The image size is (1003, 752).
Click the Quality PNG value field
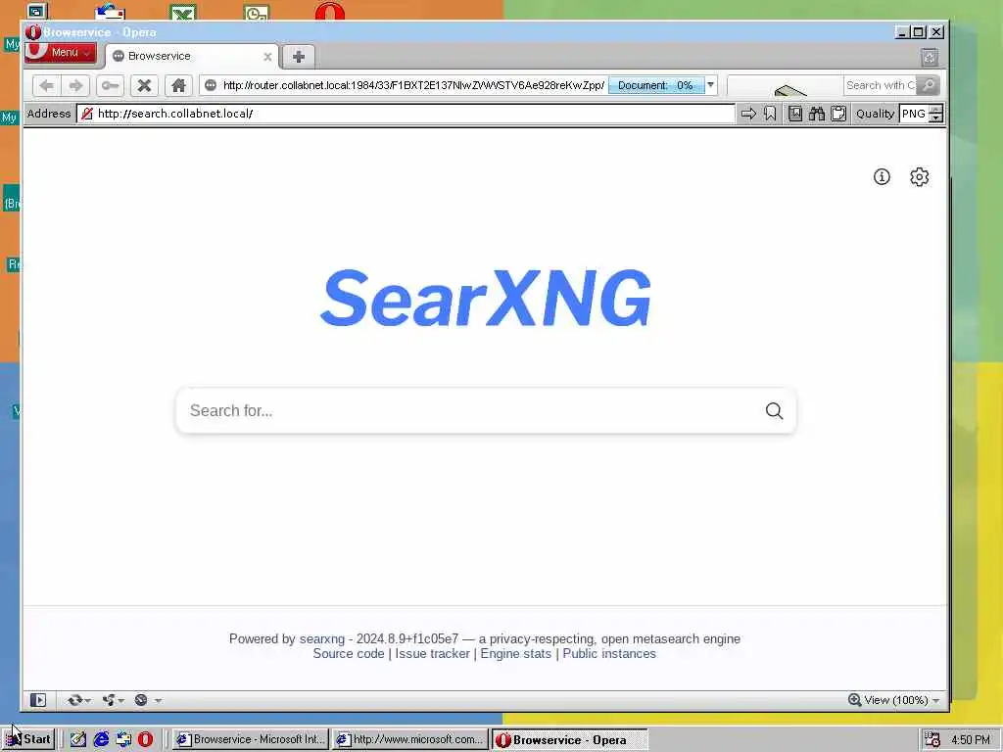pyautogui.click(x=914, y=114)
